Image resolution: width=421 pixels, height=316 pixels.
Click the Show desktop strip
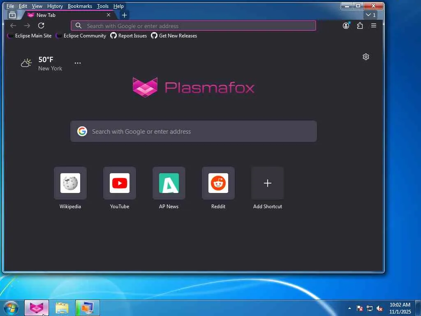(418, 308)
